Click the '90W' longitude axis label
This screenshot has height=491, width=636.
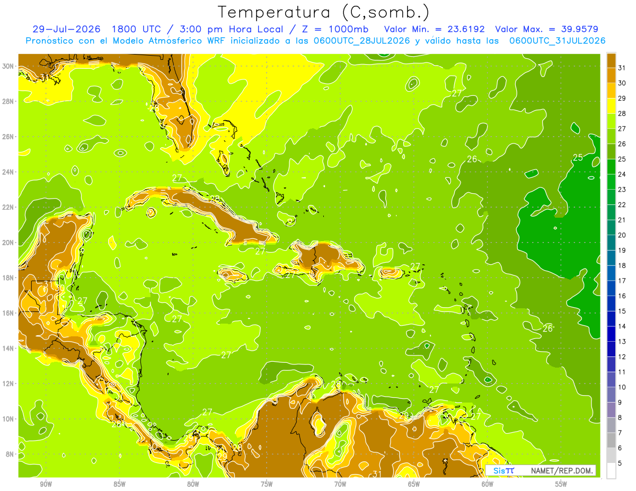point(46,484)
